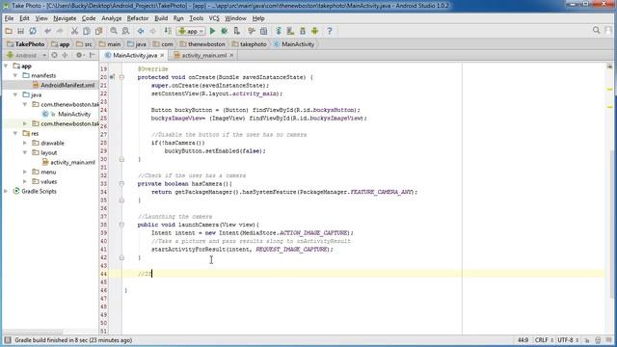Click the UTF-8 encoding status entry

click(x=568, y=340)
